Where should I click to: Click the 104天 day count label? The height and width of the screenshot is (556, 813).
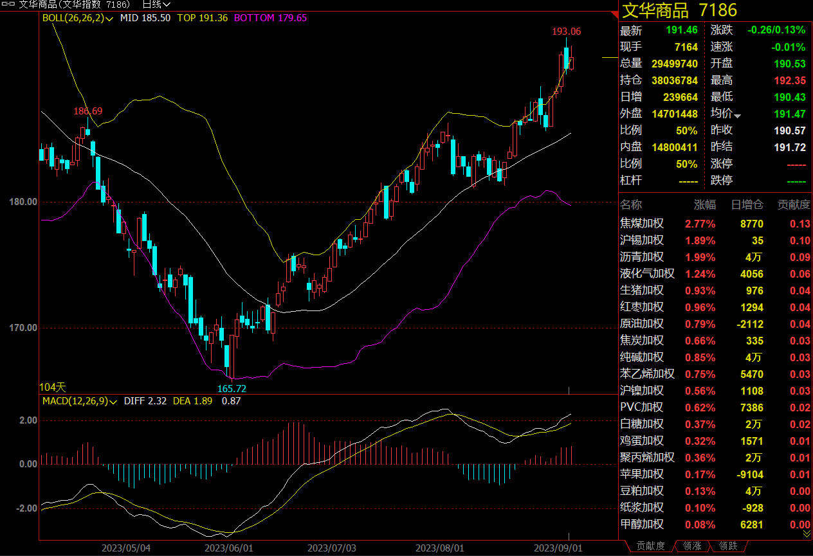pyautogui.click(x=53, y=387)
